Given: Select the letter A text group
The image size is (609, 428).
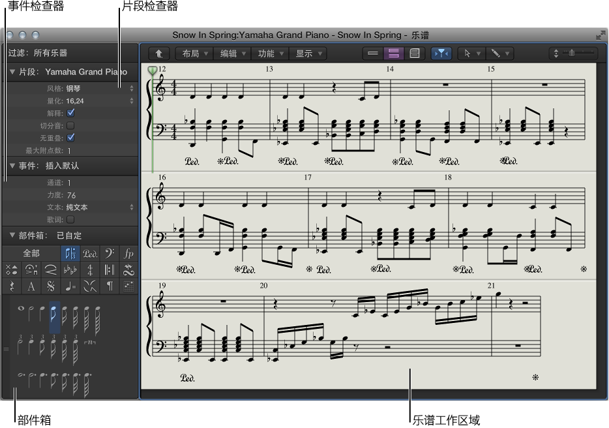Looking at the screenshot, I should 31,286.
